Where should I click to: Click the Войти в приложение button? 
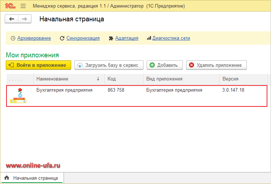tap(39, 65)
